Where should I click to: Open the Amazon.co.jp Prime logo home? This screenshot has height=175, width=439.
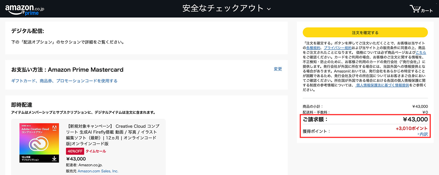(x=25, y=9)
